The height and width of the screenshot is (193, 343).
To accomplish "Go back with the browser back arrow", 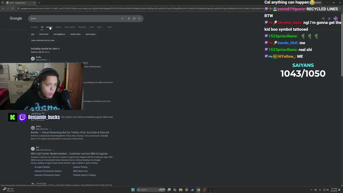I will coord(3,8).
